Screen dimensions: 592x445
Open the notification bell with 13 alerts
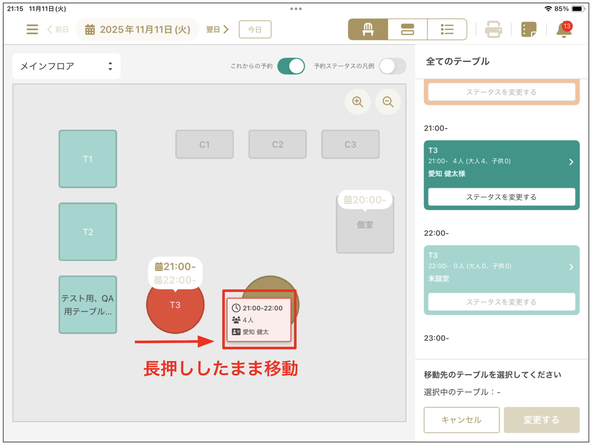click(564, 29)
